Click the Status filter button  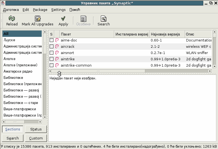pyautogui.click(x=36, y=129)
